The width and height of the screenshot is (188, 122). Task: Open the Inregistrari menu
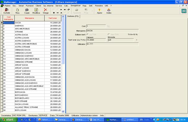pos(76,6)
